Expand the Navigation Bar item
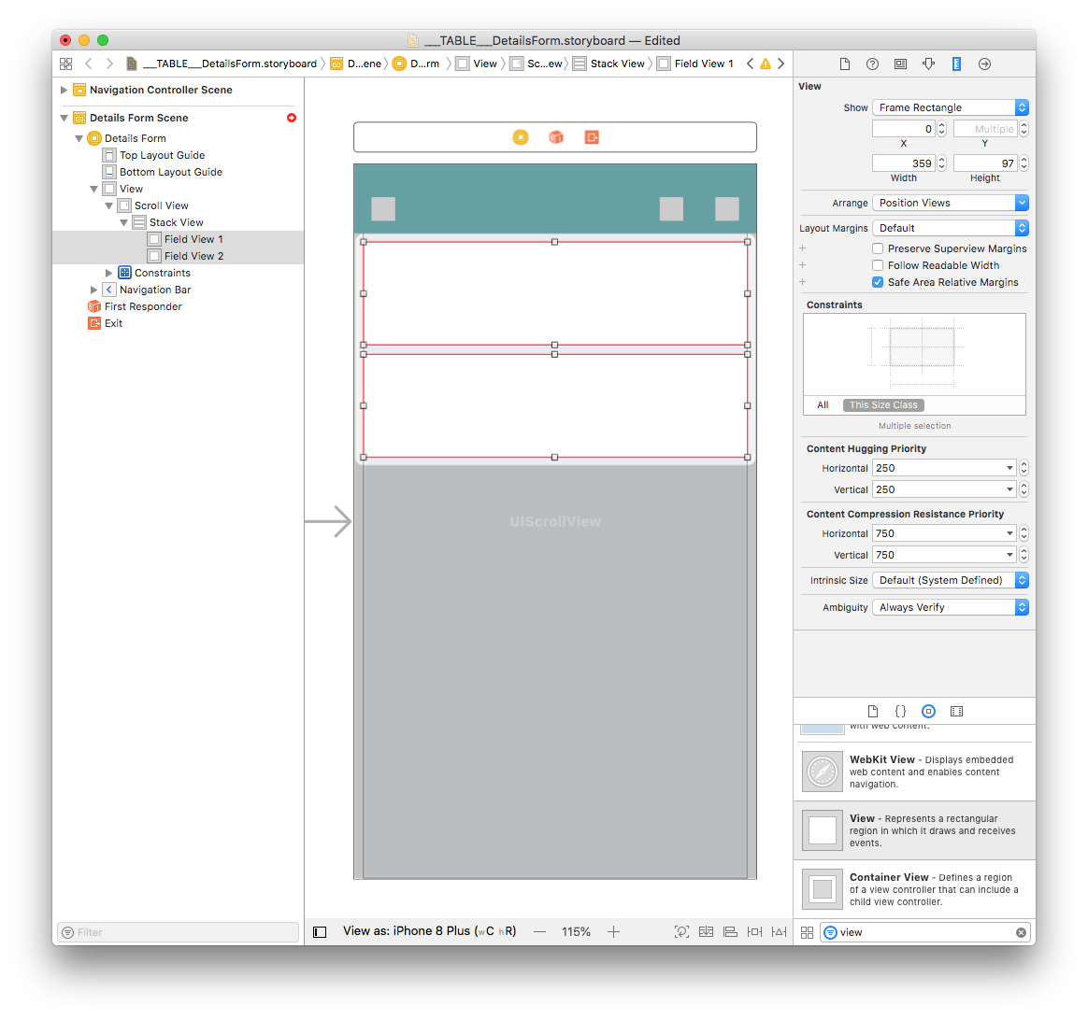This screenshot has height=1020, width=1088. pos(93,290)
